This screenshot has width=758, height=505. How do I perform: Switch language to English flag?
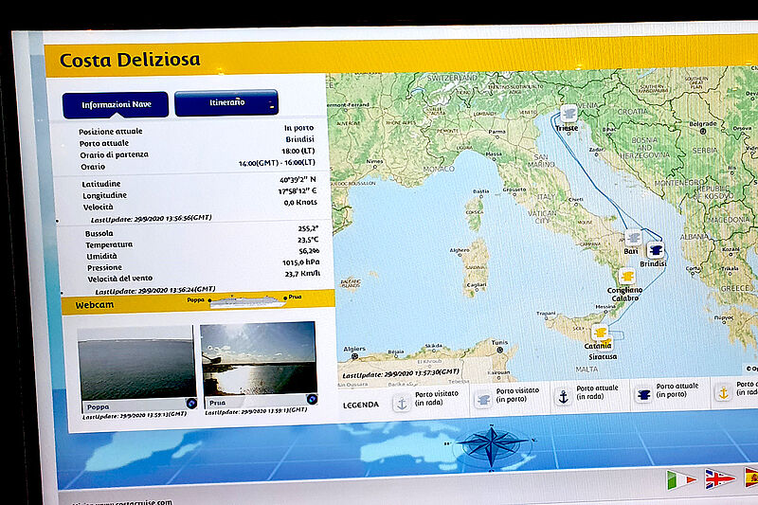(x=719, y=478)
